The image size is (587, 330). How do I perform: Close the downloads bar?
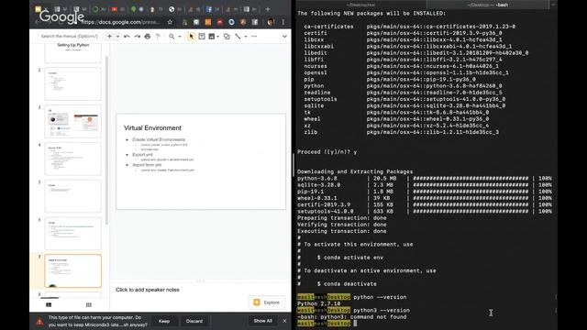284,321
